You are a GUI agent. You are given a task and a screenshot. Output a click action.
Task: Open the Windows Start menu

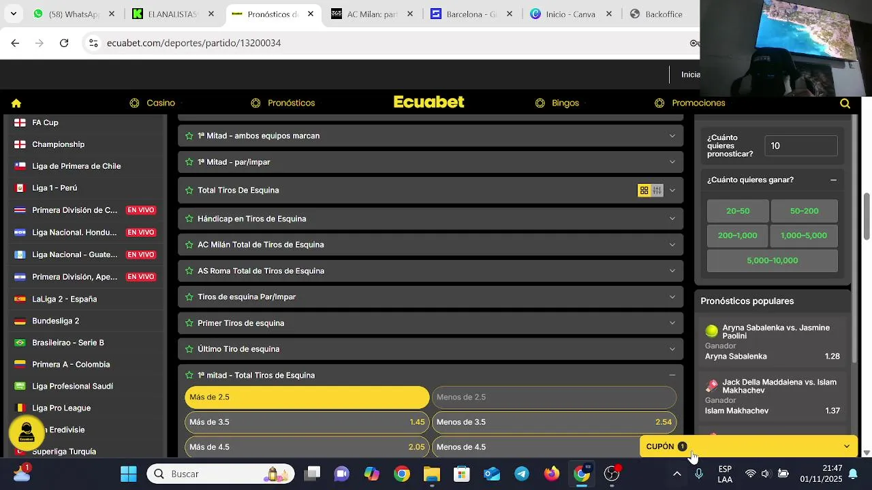point(129,474)
